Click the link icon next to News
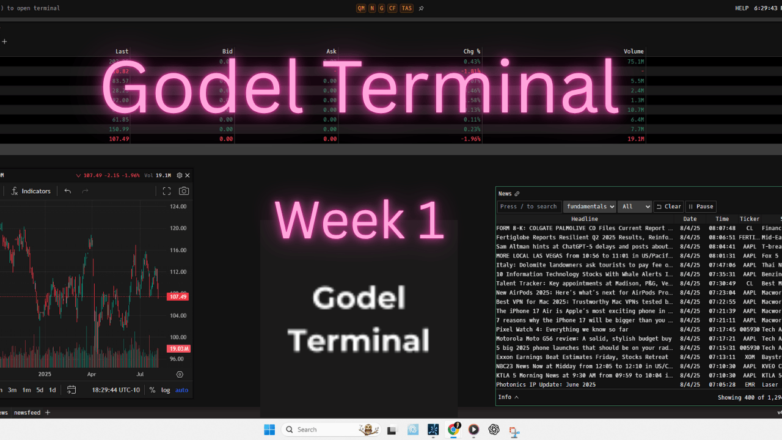Viewport: 782px width, 440px height. click(517, 194)
